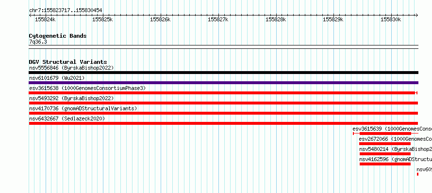Open the nsv5480214 variant label
The height and width of the screenshot is (193, 432).
click(396, 149)
